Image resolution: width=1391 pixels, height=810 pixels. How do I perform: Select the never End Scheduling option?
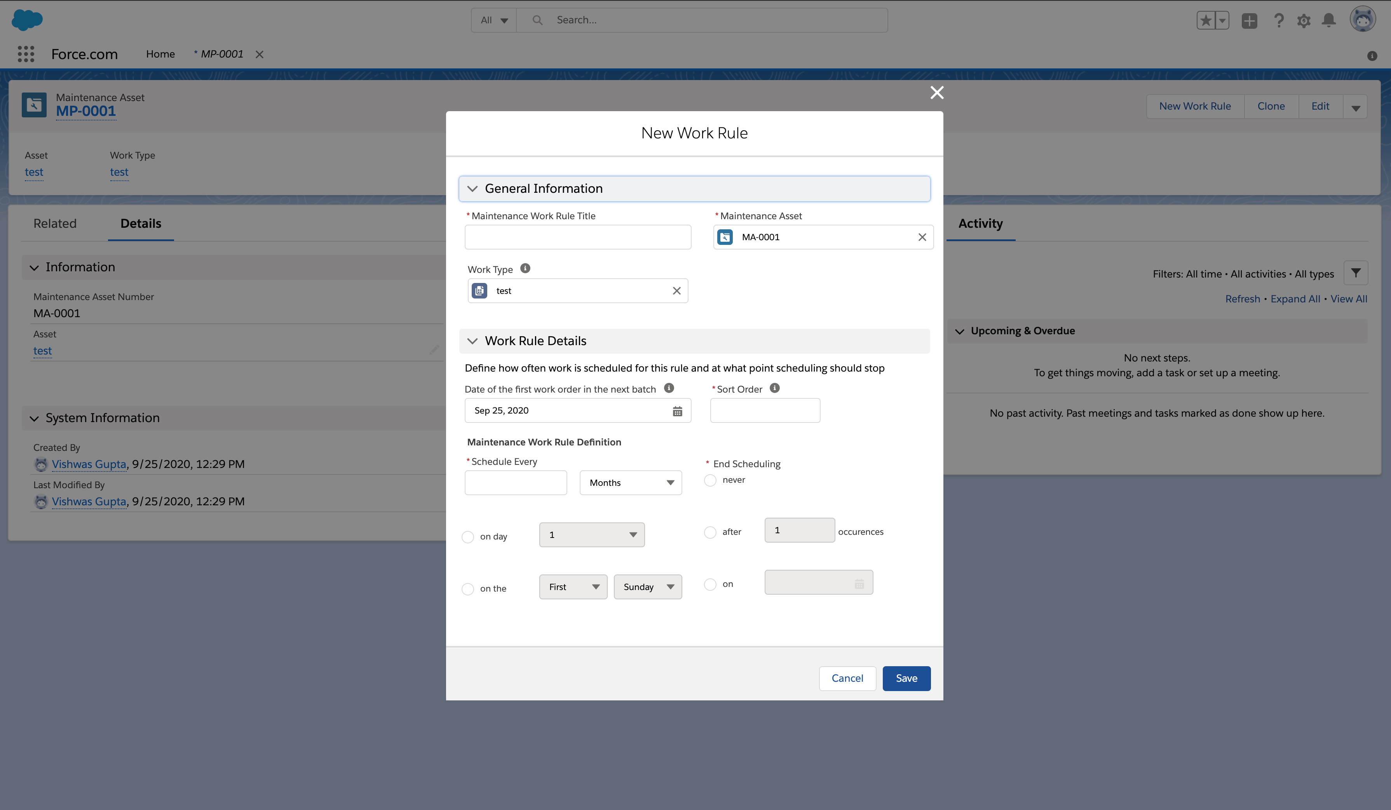[710, 480]
